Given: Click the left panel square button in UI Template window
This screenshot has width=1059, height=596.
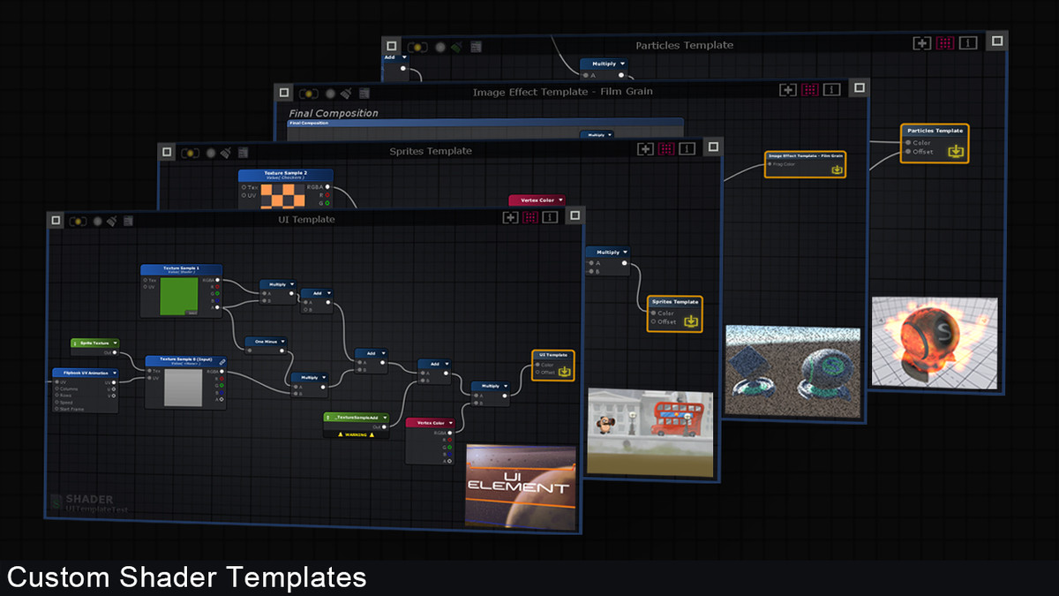Looking at the screenshot, I should [56, 221].
